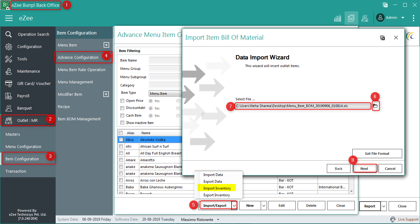Click the Delete button
Image resolution: width=420 pixels, height=224 pixels.
pos(311,206)
